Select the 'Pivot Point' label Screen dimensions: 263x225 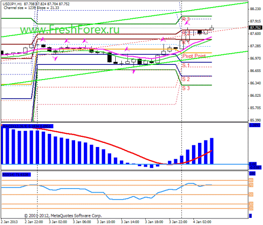tap(194, 56)
